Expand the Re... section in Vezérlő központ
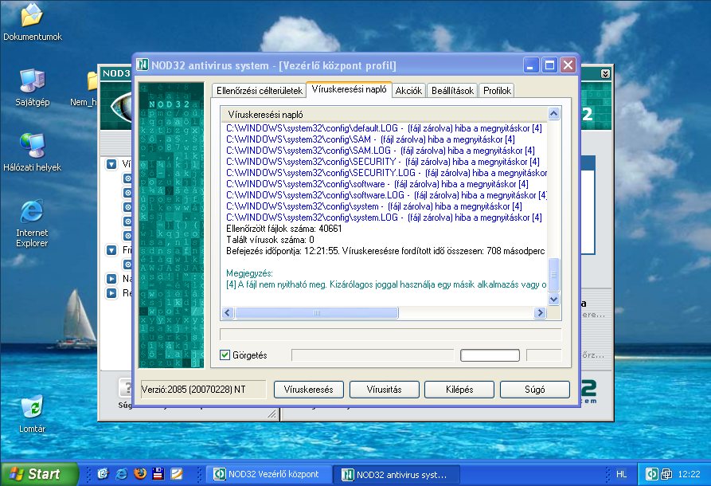The height and width of the screenshot is (486, 711). coord(111,293)
